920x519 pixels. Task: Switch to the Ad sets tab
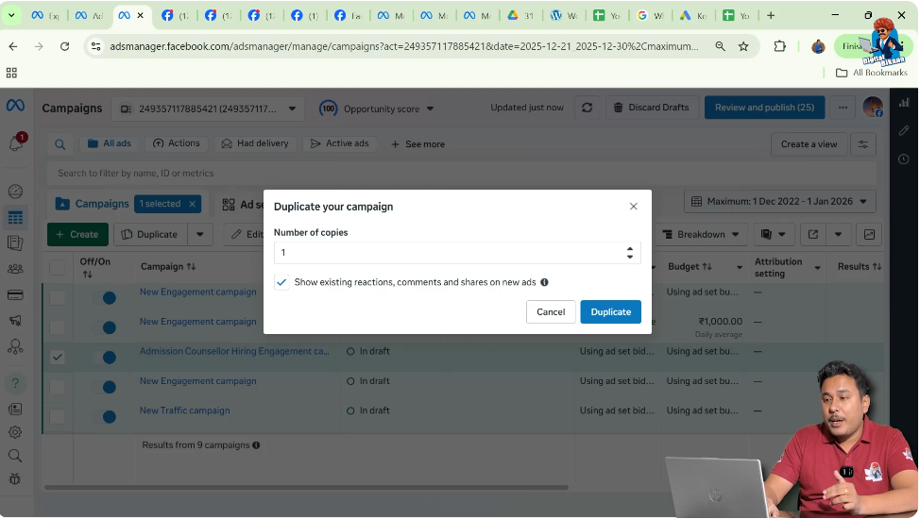242,205
